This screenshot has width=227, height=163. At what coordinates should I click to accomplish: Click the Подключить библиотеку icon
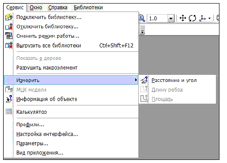coord(9,17)
